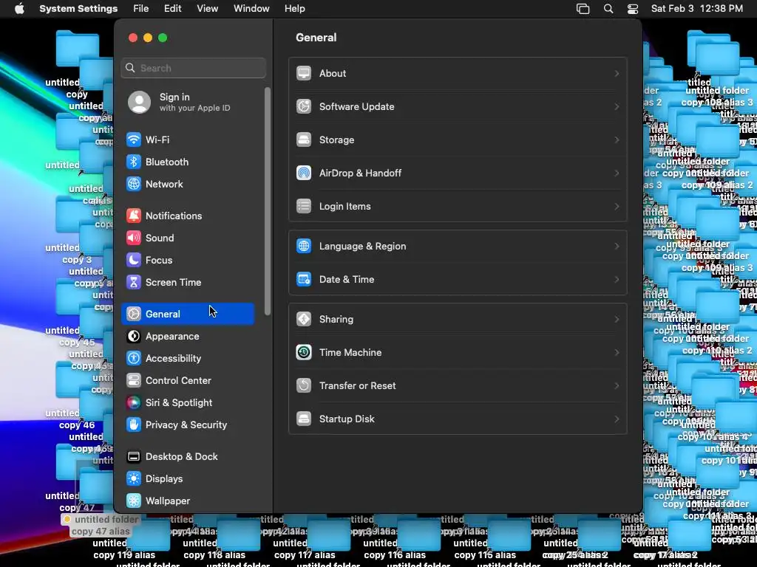Click the General gear icon in sidebar
Image resolution: width=757 pixels, height=567 pixels.
point(134,315)
